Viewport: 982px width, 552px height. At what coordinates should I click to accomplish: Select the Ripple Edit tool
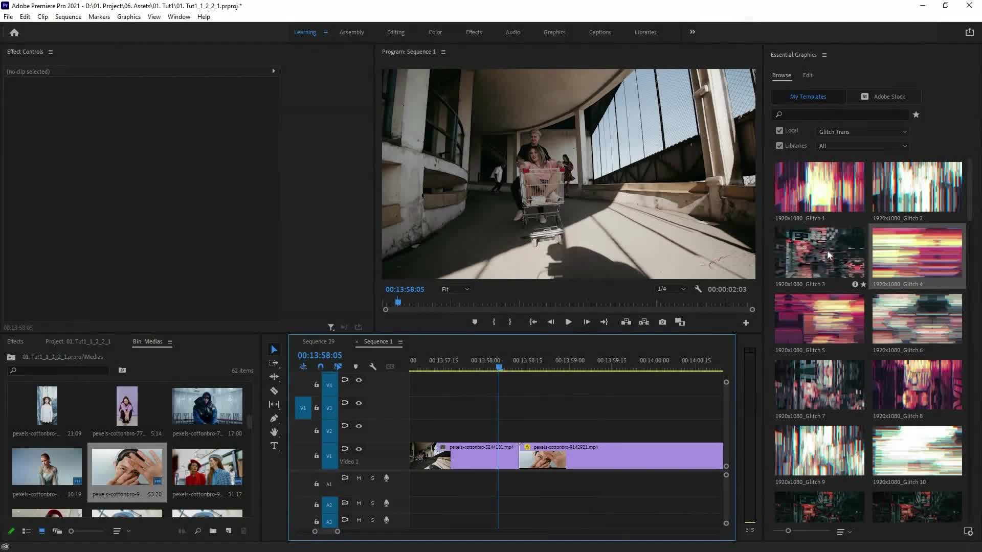[x=274, y=377]
